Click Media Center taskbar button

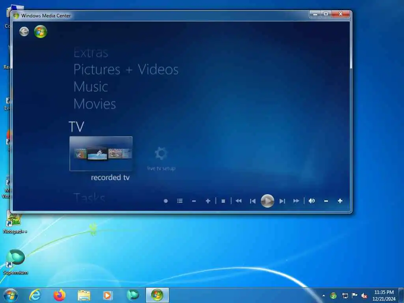pos(157,295)
